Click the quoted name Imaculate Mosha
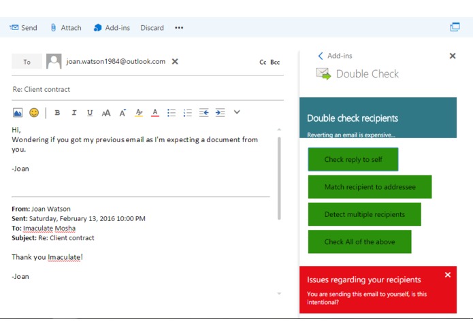Viewport: 473px width, 336px height. point(49,228)
